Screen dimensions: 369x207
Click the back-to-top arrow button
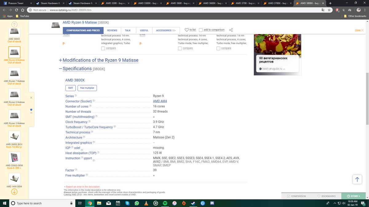point(357,179)
